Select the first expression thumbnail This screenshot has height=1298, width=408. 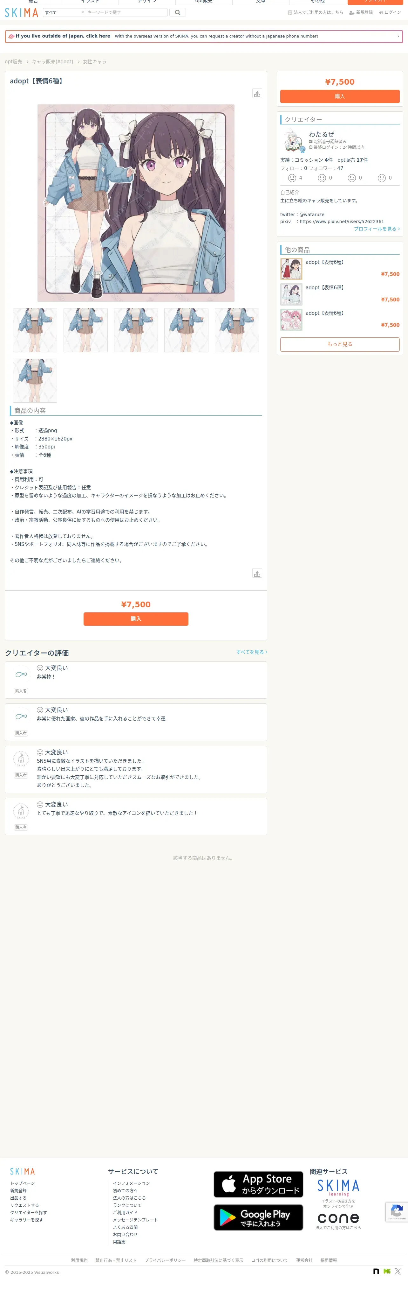point(35,330)
